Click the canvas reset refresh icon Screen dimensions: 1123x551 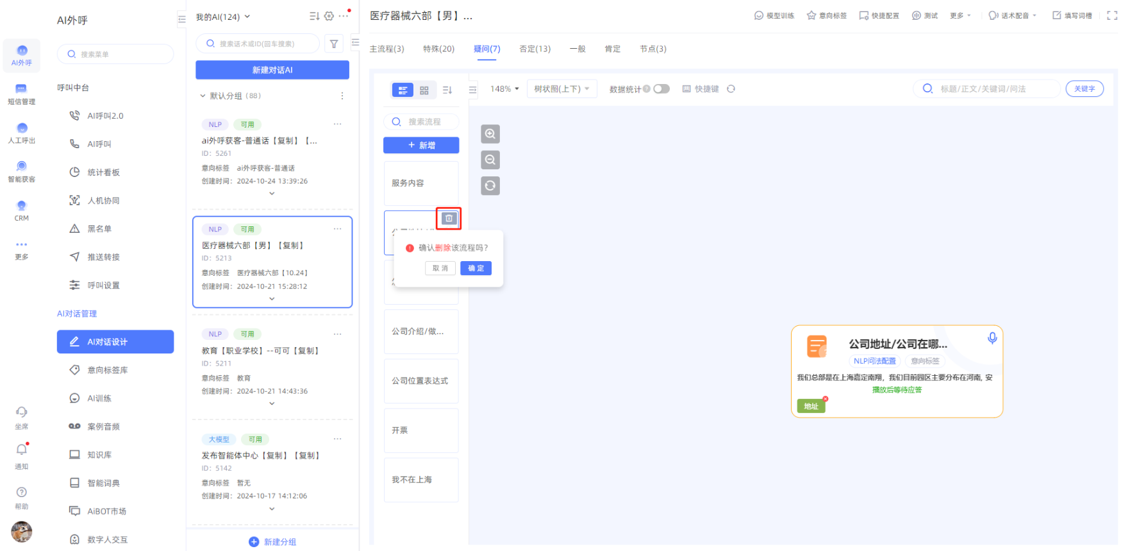[x=490, y=186]
